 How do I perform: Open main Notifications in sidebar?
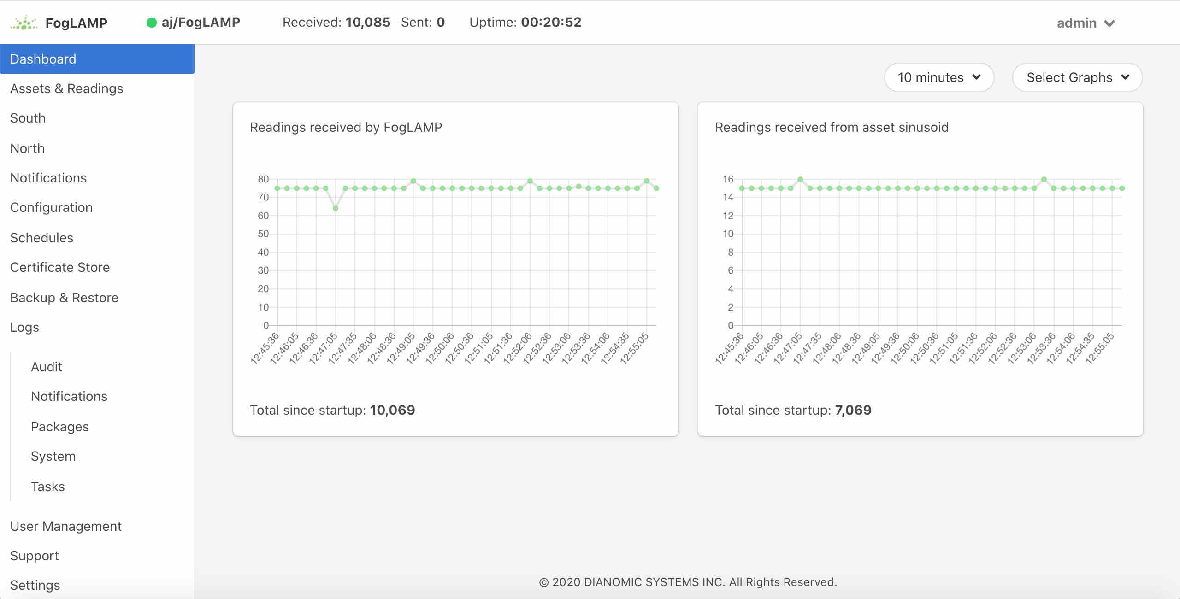pyautogui.click(x=48, y=178)
